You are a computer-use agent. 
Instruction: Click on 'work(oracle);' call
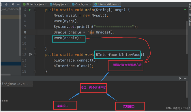[67, 38]
